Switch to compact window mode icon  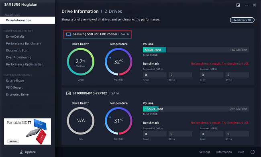[238, 5]
